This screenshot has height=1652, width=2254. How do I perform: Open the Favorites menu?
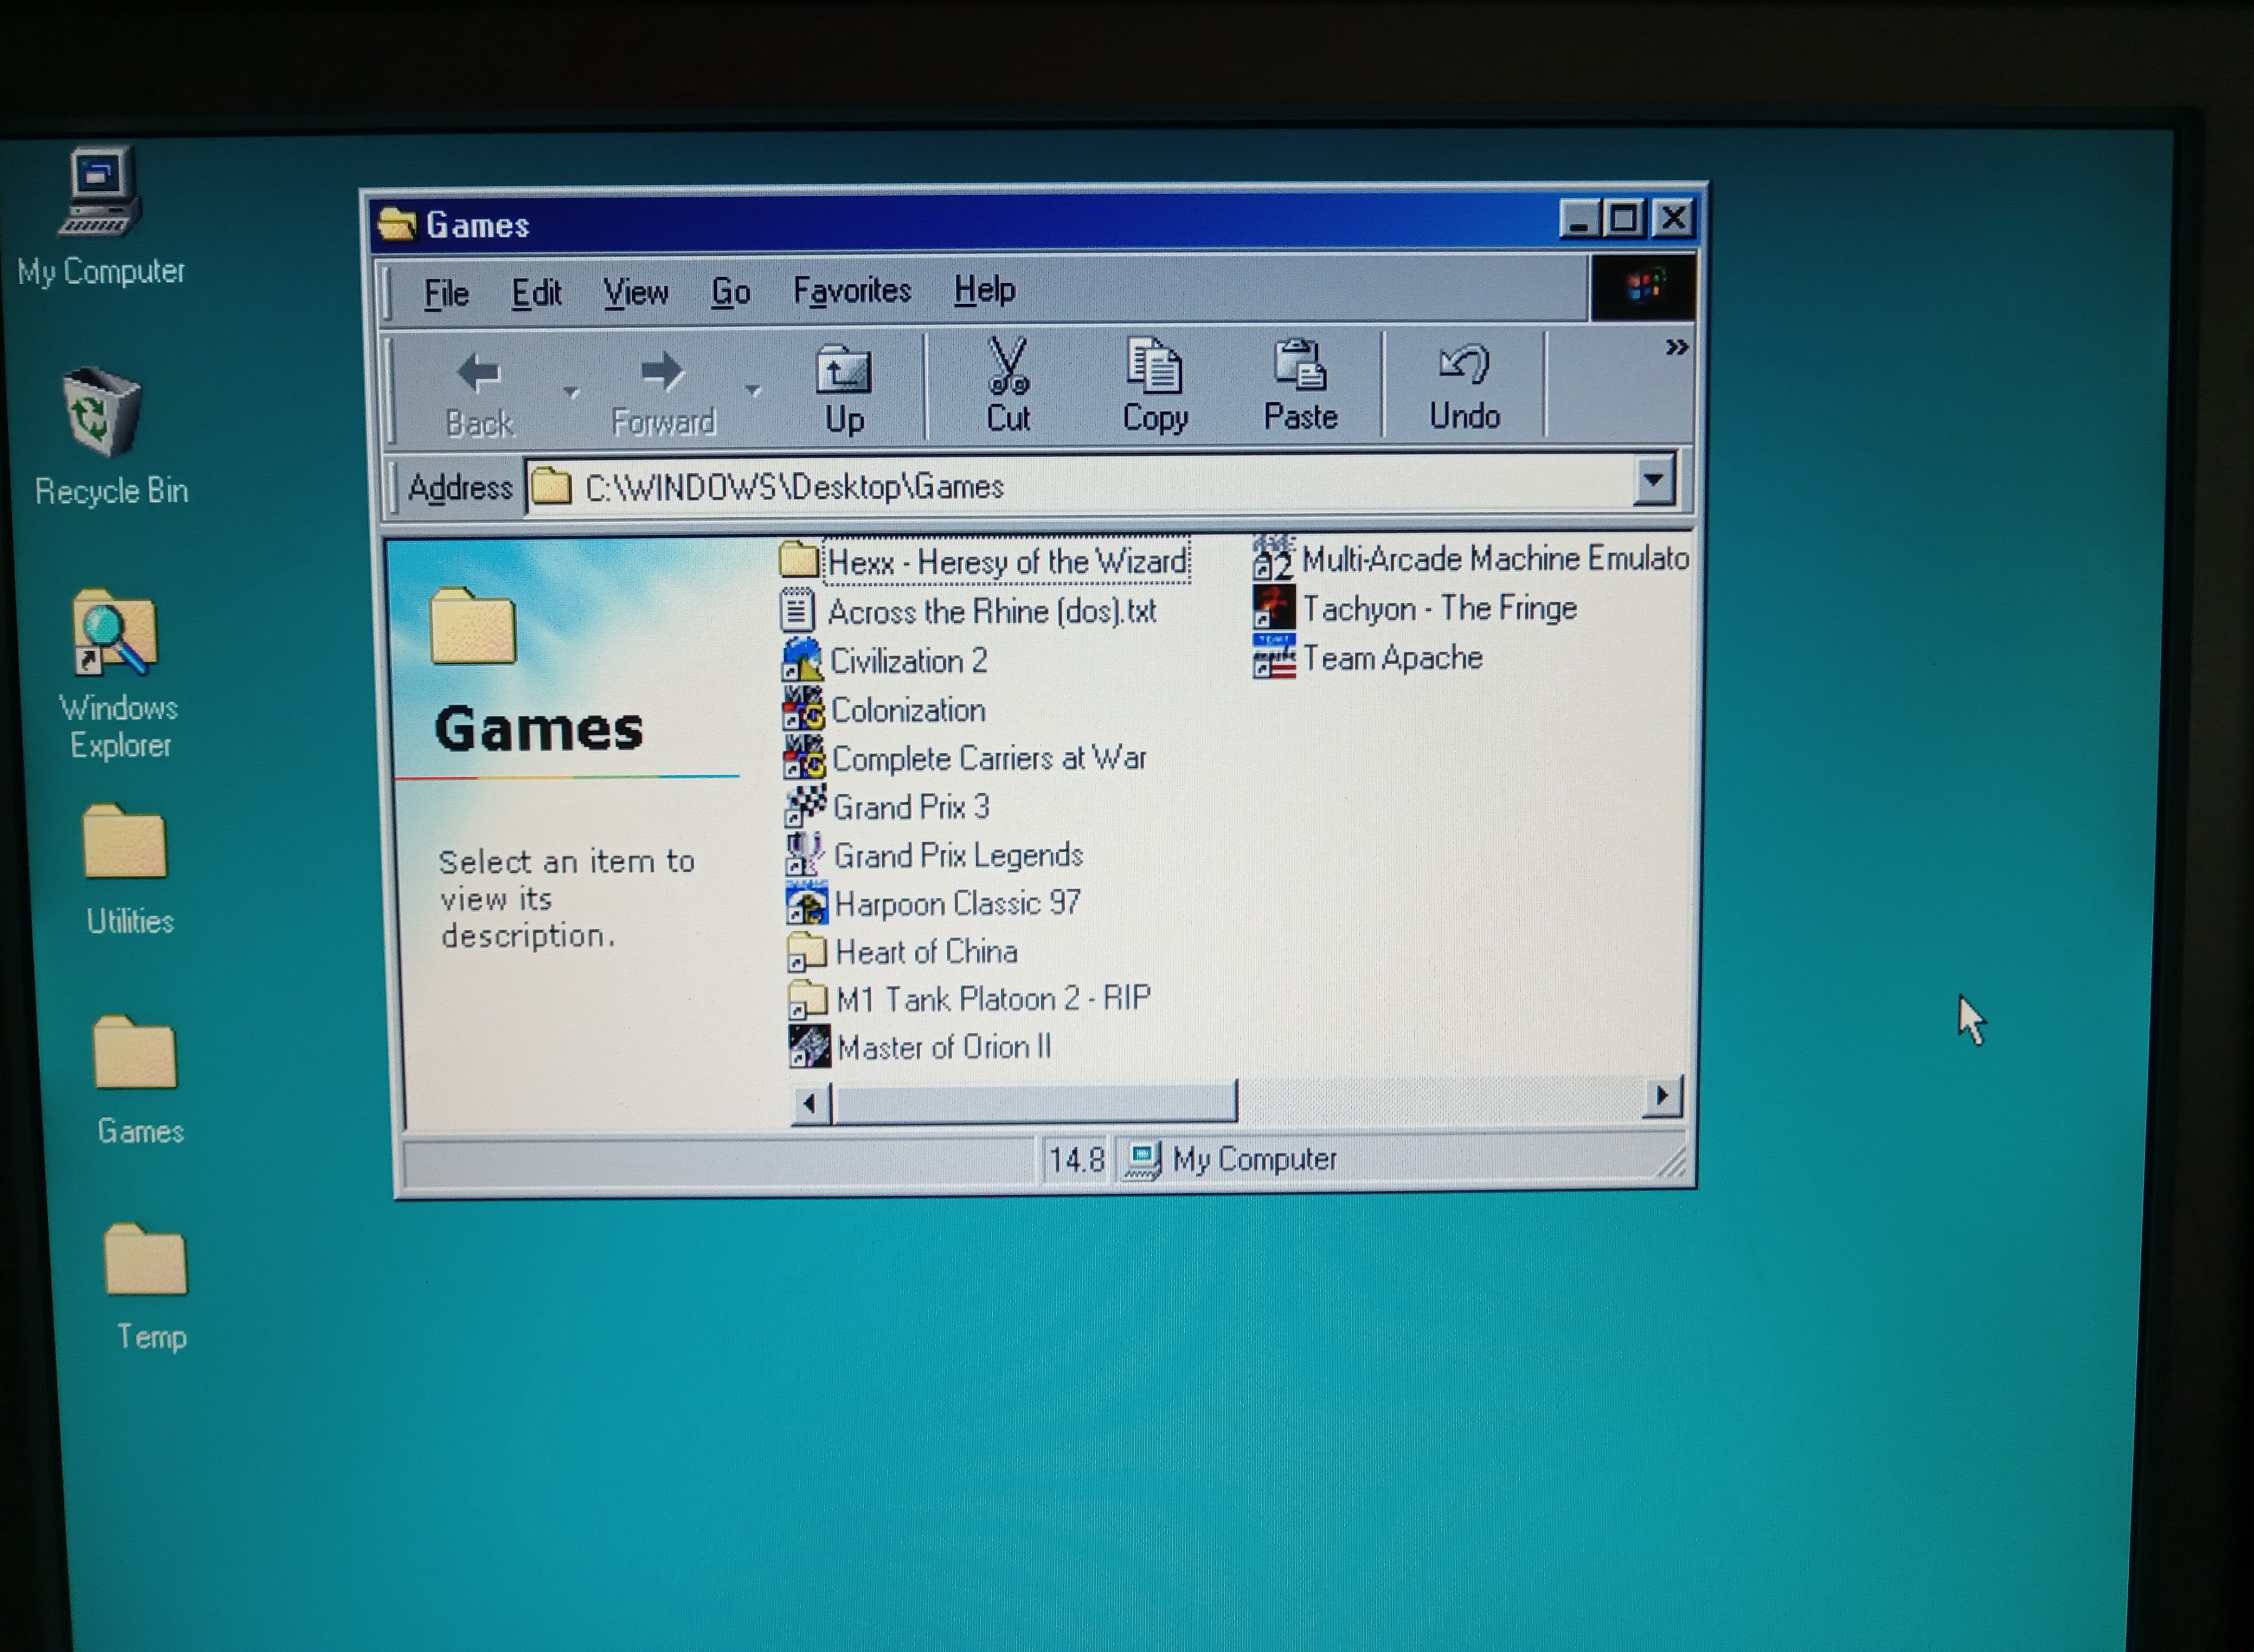[851, 291]
